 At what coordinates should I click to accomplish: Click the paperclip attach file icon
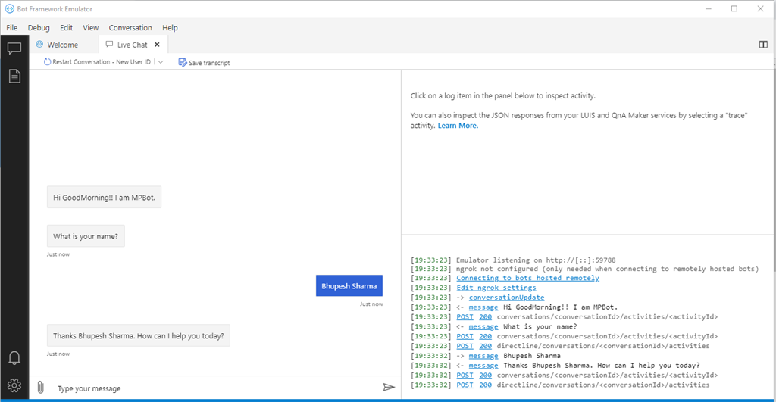[x=41, y=388]
